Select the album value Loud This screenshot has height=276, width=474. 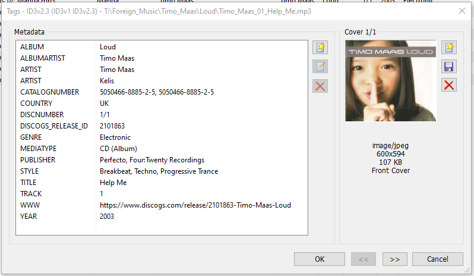click(108, 47)
